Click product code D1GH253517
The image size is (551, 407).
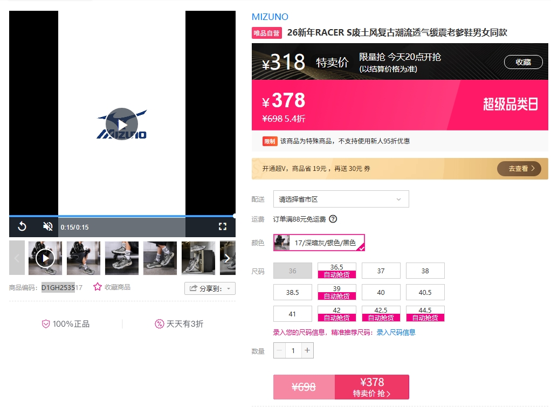(x=62, y=287)
